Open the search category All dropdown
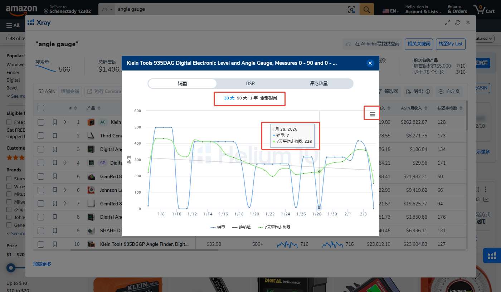Viewport: 501px width, 292px height. point(107,10)
